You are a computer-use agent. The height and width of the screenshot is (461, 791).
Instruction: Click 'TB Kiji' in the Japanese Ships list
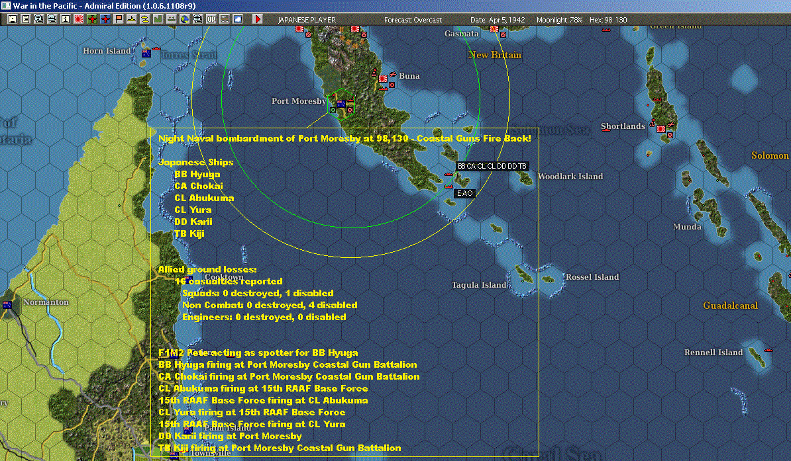coord(189,233)
